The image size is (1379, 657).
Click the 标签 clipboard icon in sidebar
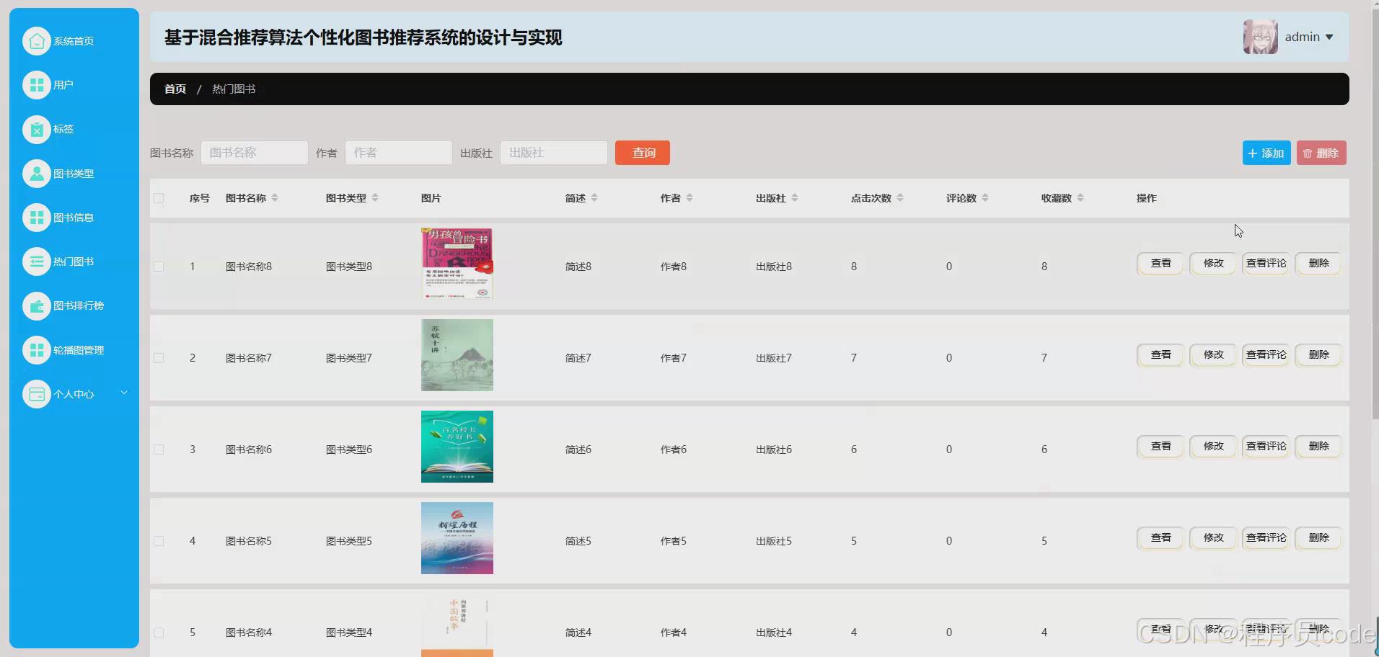tap(37, 129)
